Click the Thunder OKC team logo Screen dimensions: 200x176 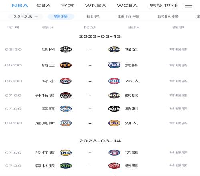coord(66,109)
